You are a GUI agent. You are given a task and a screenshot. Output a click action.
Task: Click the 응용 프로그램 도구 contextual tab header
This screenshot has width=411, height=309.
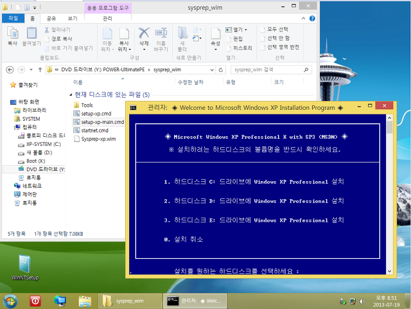click(108, 8)
